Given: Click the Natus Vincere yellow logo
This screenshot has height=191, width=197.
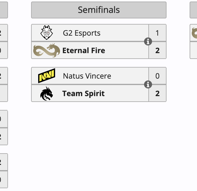Looking at the screenshot, I should 47,76.
